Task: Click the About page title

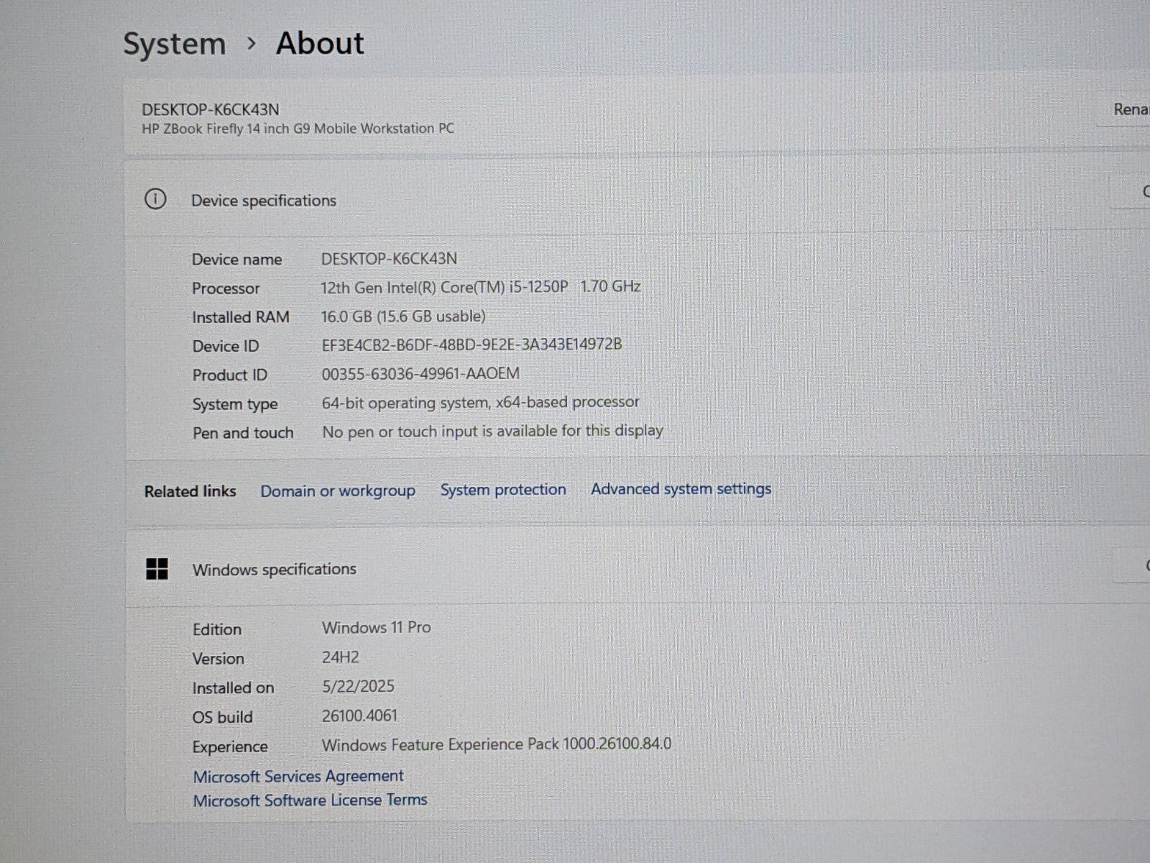Action: [x=320, y=43]
